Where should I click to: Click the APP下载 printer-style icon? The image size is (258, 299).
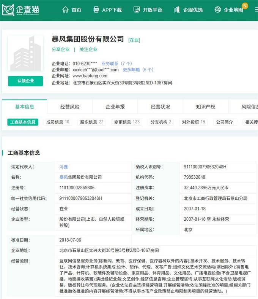96,10
